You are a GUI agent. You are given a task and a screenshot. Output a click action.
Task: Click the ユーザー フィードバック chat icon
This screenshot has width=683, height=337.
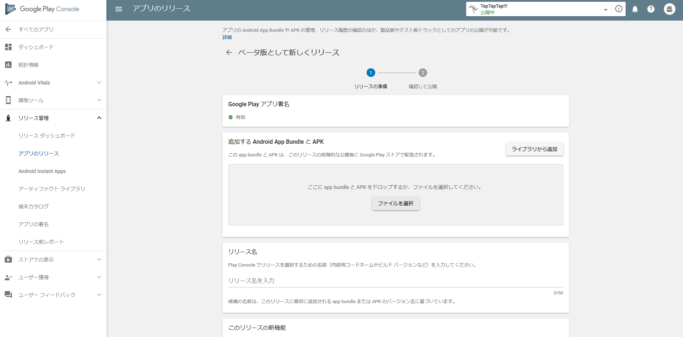point(8,295)
